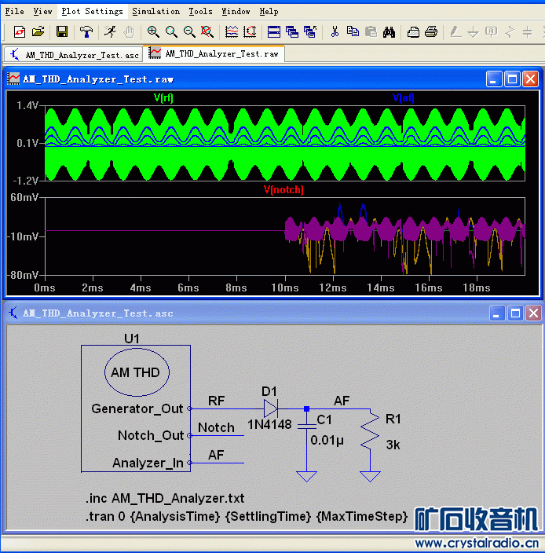Click the V(notch) trace label
Screen dimensions: 545x553
pos(283,190)
